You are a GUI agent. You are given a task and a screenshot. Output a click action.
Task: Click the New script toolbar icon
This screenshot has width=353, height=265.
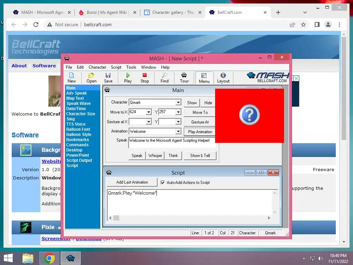(x=72, y=78)
